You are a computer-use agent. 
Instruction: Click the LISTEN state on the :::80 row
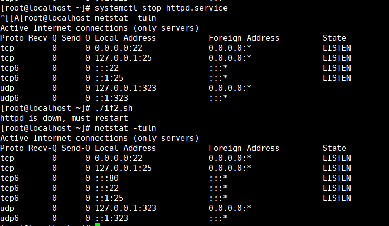point(336,178)
